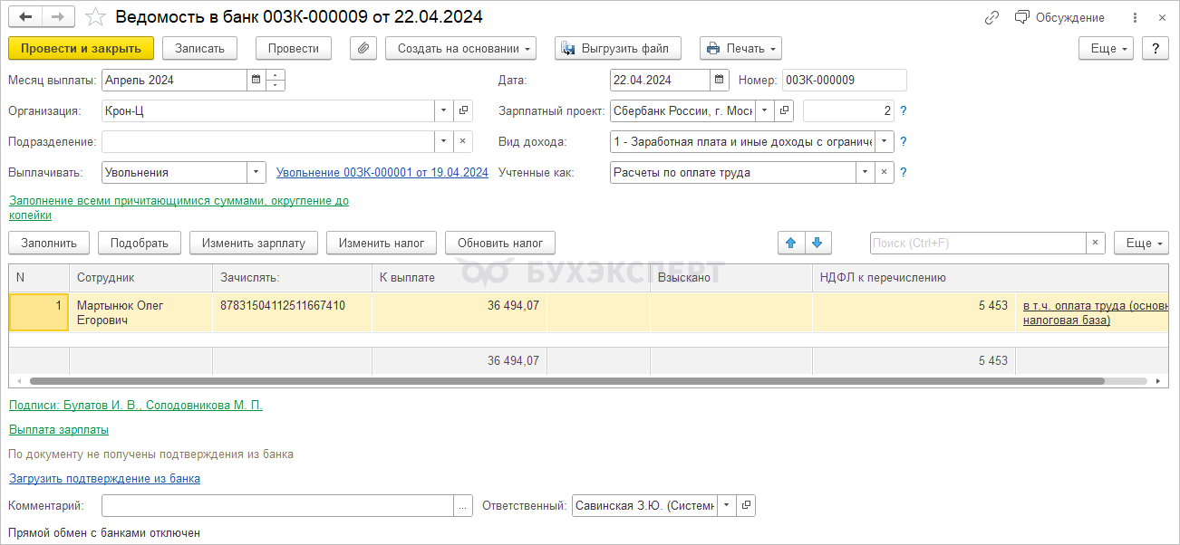
Task: Click Выгрузить файл button
Action: [x=618, y=48]
